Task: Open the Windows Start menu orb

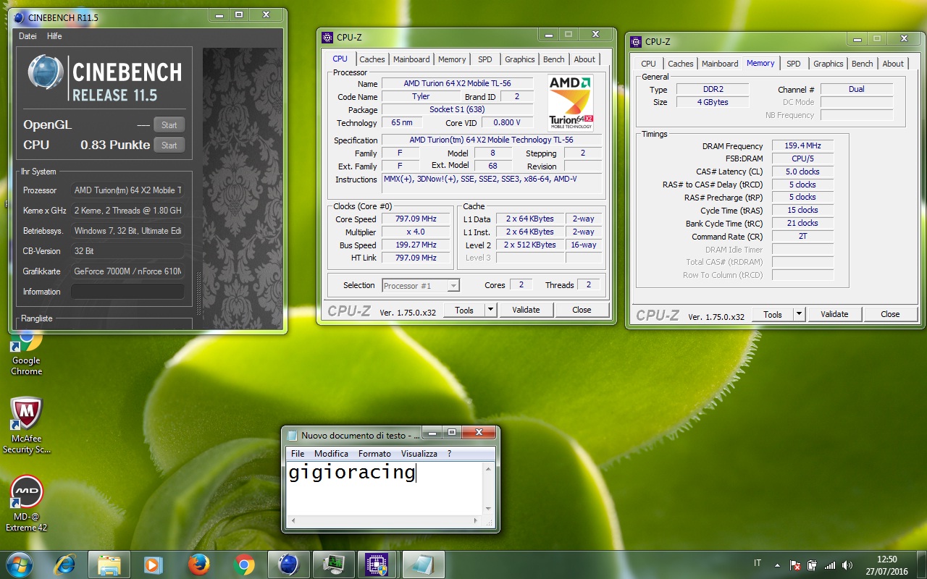Action: pos(19,564)
